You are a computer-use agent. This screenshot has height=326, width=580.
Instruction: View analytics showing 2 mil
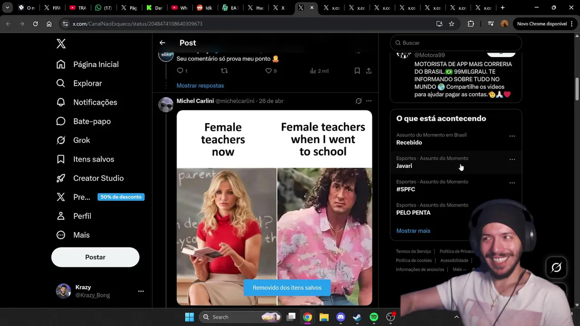(x=319, y=71)
